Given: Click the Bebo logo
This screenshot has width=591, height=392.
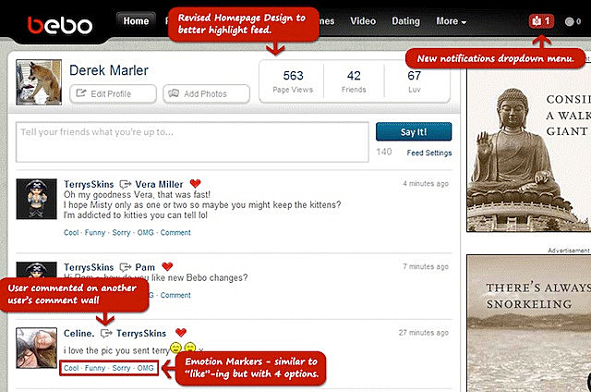Looking at the screenshot, I should pyautogui.click(x=60, y=25).
